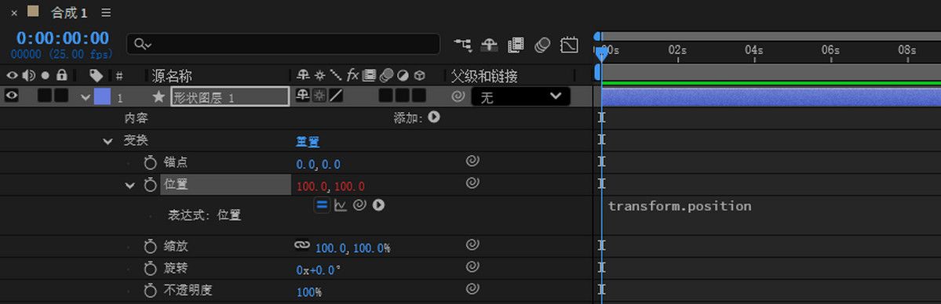Click the video eye column header icon
Screen dimensions: 941x304
tap(12, 75)
